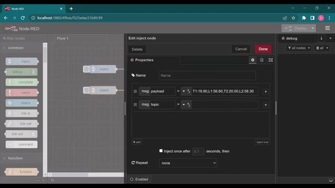Image resolution: width=335 pixels, height=188 pixels.
Task: Open the debug window monitor icon
Action: 331,180
